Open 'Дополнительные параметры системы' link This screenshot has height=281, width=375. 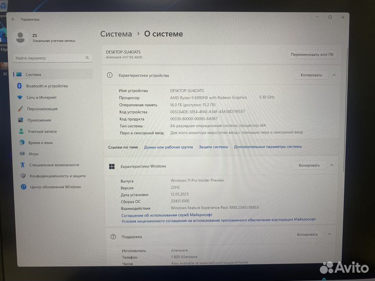[268, 146]
